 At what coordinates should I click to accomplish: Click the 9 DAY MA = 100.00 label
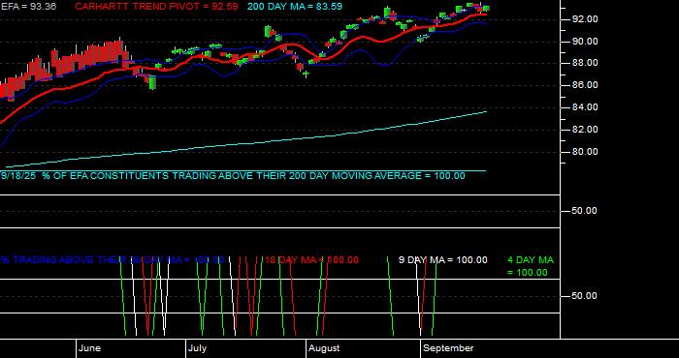pos(442,260)
